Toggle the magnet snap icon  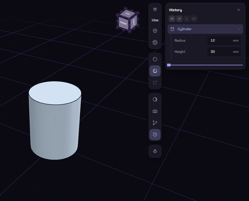[155, 9]
